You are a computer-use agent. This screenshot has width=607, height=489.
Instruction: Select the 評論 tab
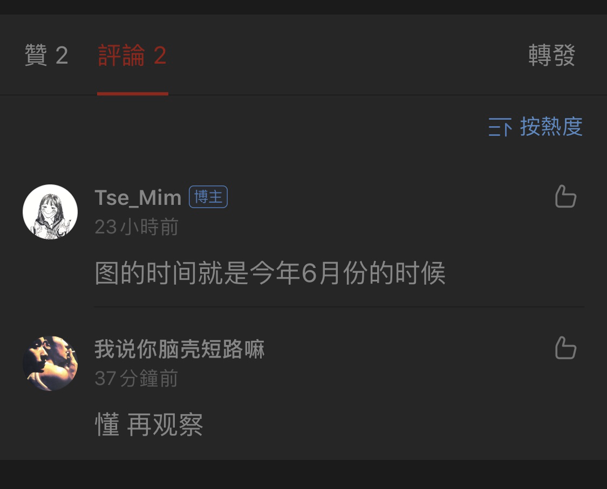tap(132, 55)
